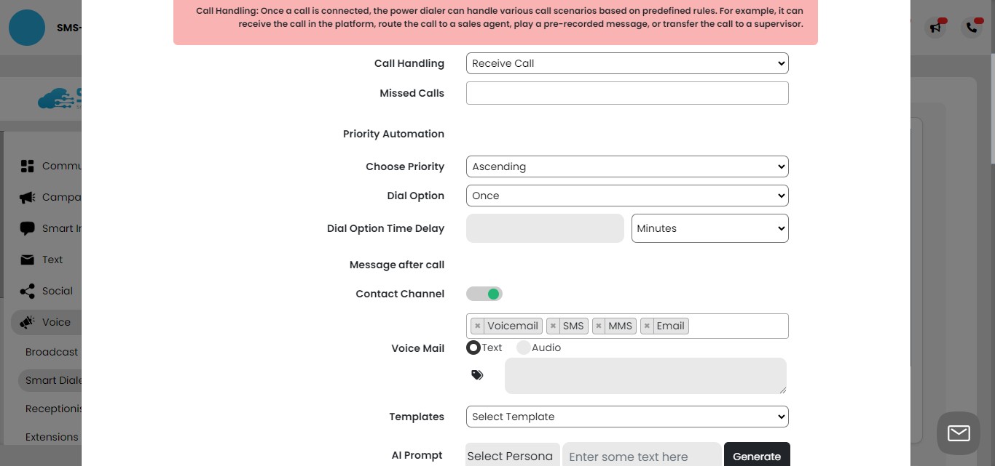Open the Minutes time unit dropdown
Screen dimensions: 995x466
tap(709, 228)
